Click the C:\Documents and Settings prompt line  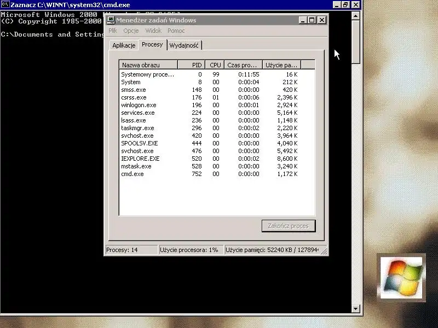52,34
